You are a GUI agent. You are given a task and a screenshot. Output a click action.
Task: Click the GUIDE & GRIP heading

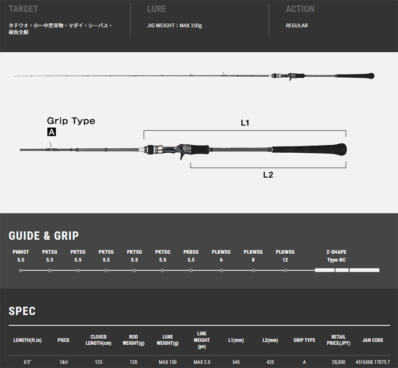[44, 236]
